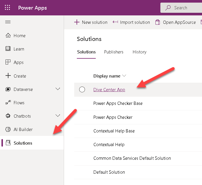Select the Contextual Help row
This screenshot has width=202, height=185.
click(x=138, y=145)
